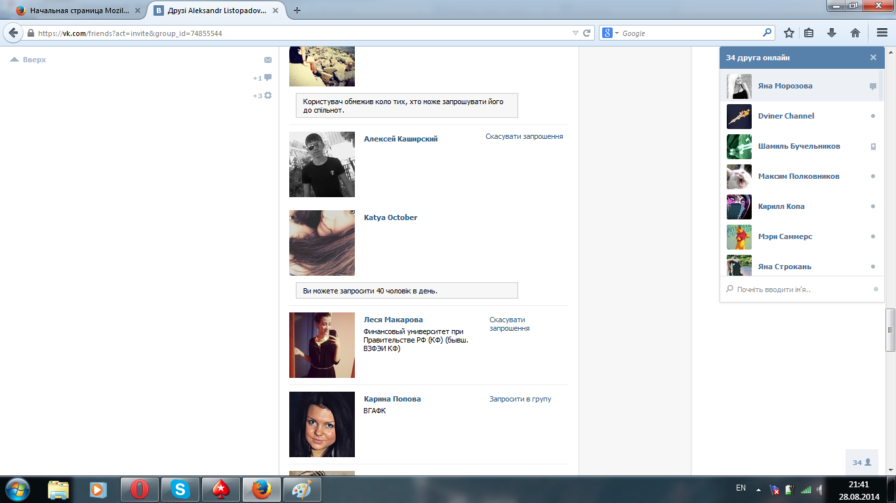
Task: Open chat with Яна Морозова
Action: click(799, 86)
